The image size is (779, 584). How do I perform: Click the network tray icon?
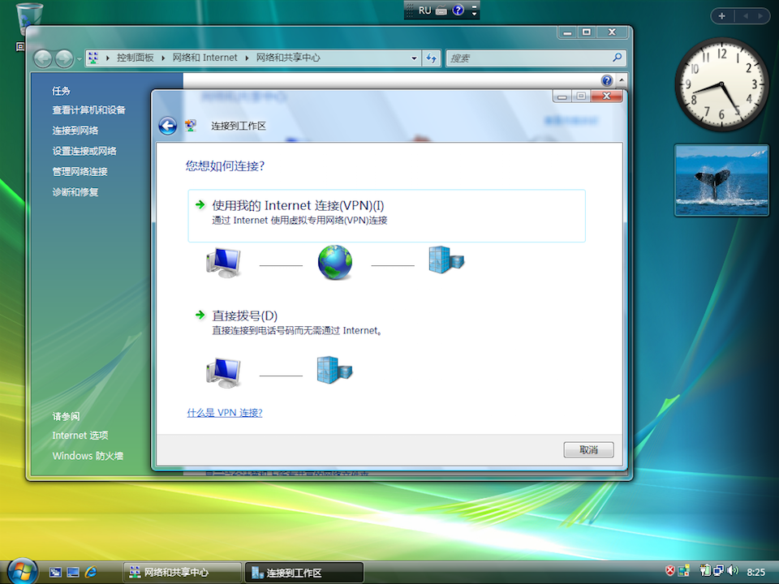click(718, 571)
